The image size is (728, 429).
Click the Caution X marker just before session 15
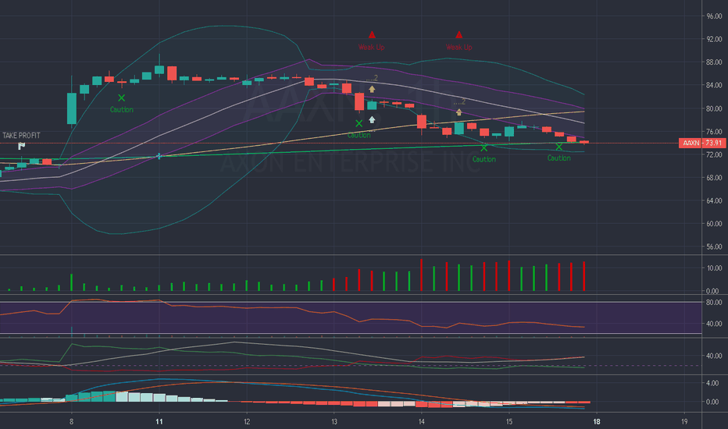click(x=484, y=148)
